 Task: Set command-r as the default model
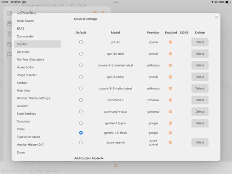tap(81, 100)
